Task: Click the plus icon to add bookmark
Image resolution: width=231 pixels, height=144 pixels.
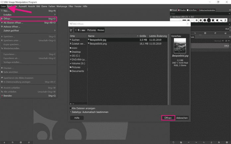Action: (71, 104)
